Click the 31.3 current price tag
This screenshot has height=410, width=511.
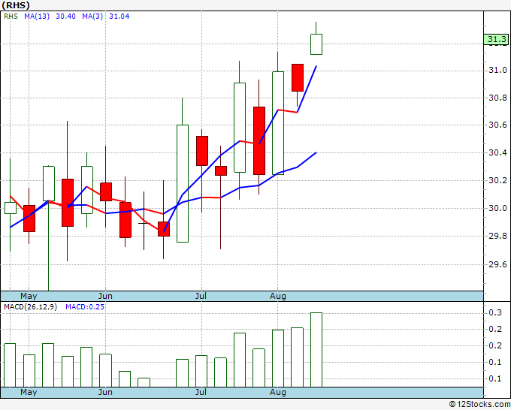[496, 39]
